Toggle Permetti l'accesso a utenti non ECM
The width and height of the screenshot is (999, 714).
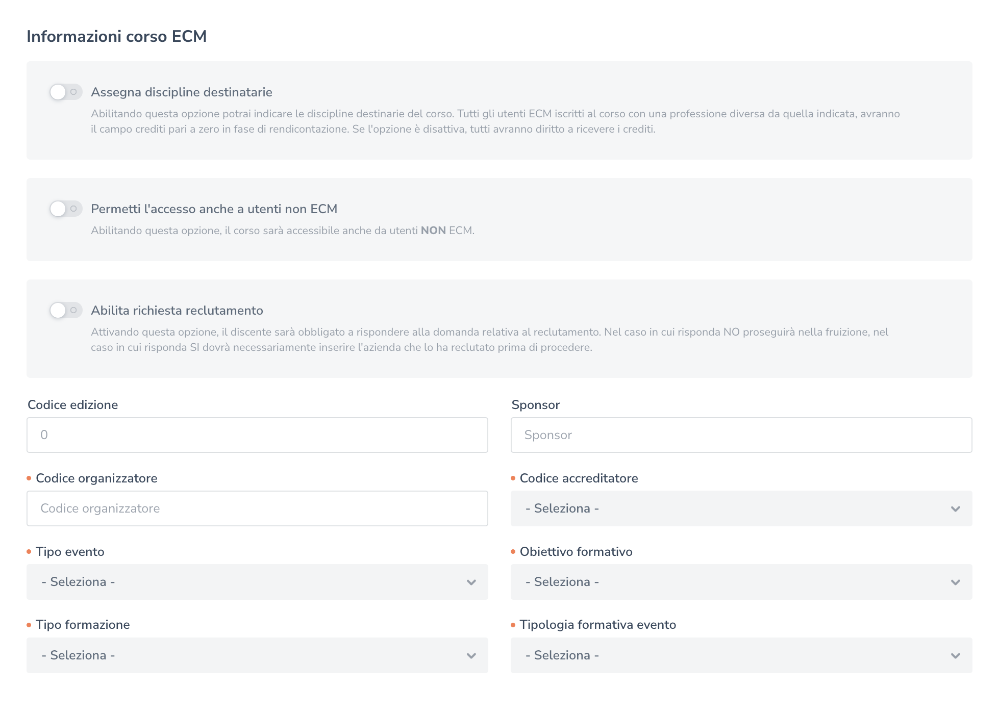pyautogui.click(x=66, y=209)
